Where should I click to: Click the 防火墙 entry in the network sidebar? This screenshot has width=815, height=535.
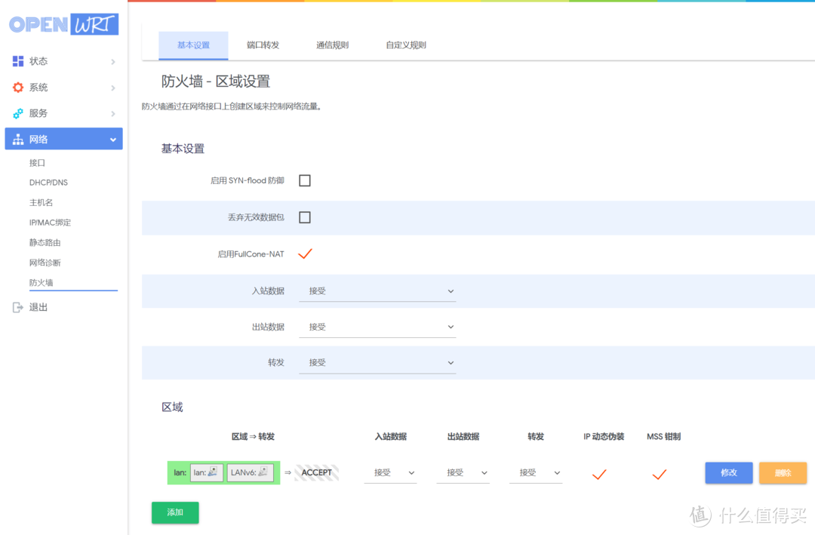(x=45, y=282)
